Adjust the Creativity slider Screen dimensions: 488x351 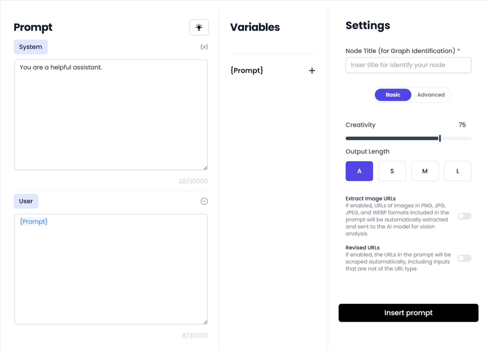coord(440,138)
